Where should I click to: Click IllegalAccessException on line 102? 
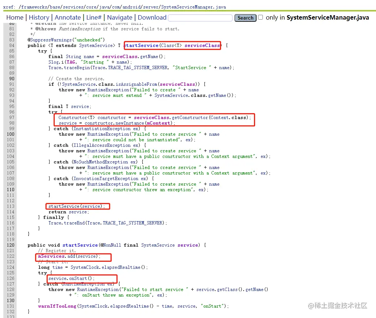pos(102,145)
